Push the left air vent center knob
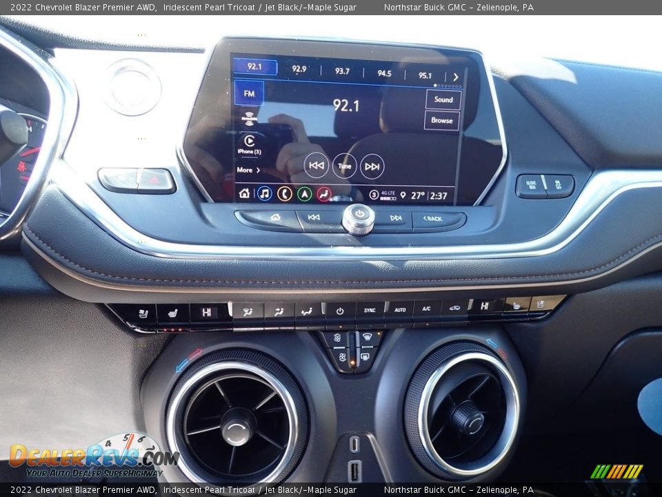This screenshot has height=497, width=662. click(237, 427)
